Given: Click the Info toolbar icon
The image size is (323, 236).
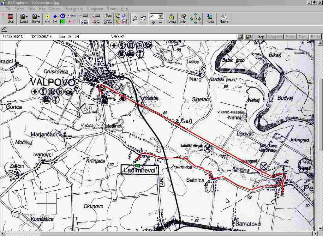Looking at the screenshot, I should point(183,19).
